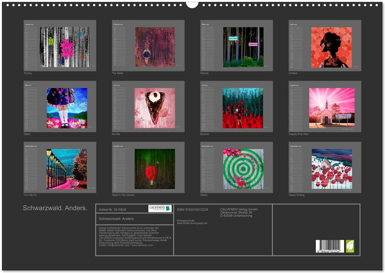385x273 pixels.
Task: Click the 'Bounce.' caption
Action: [205, 134]
